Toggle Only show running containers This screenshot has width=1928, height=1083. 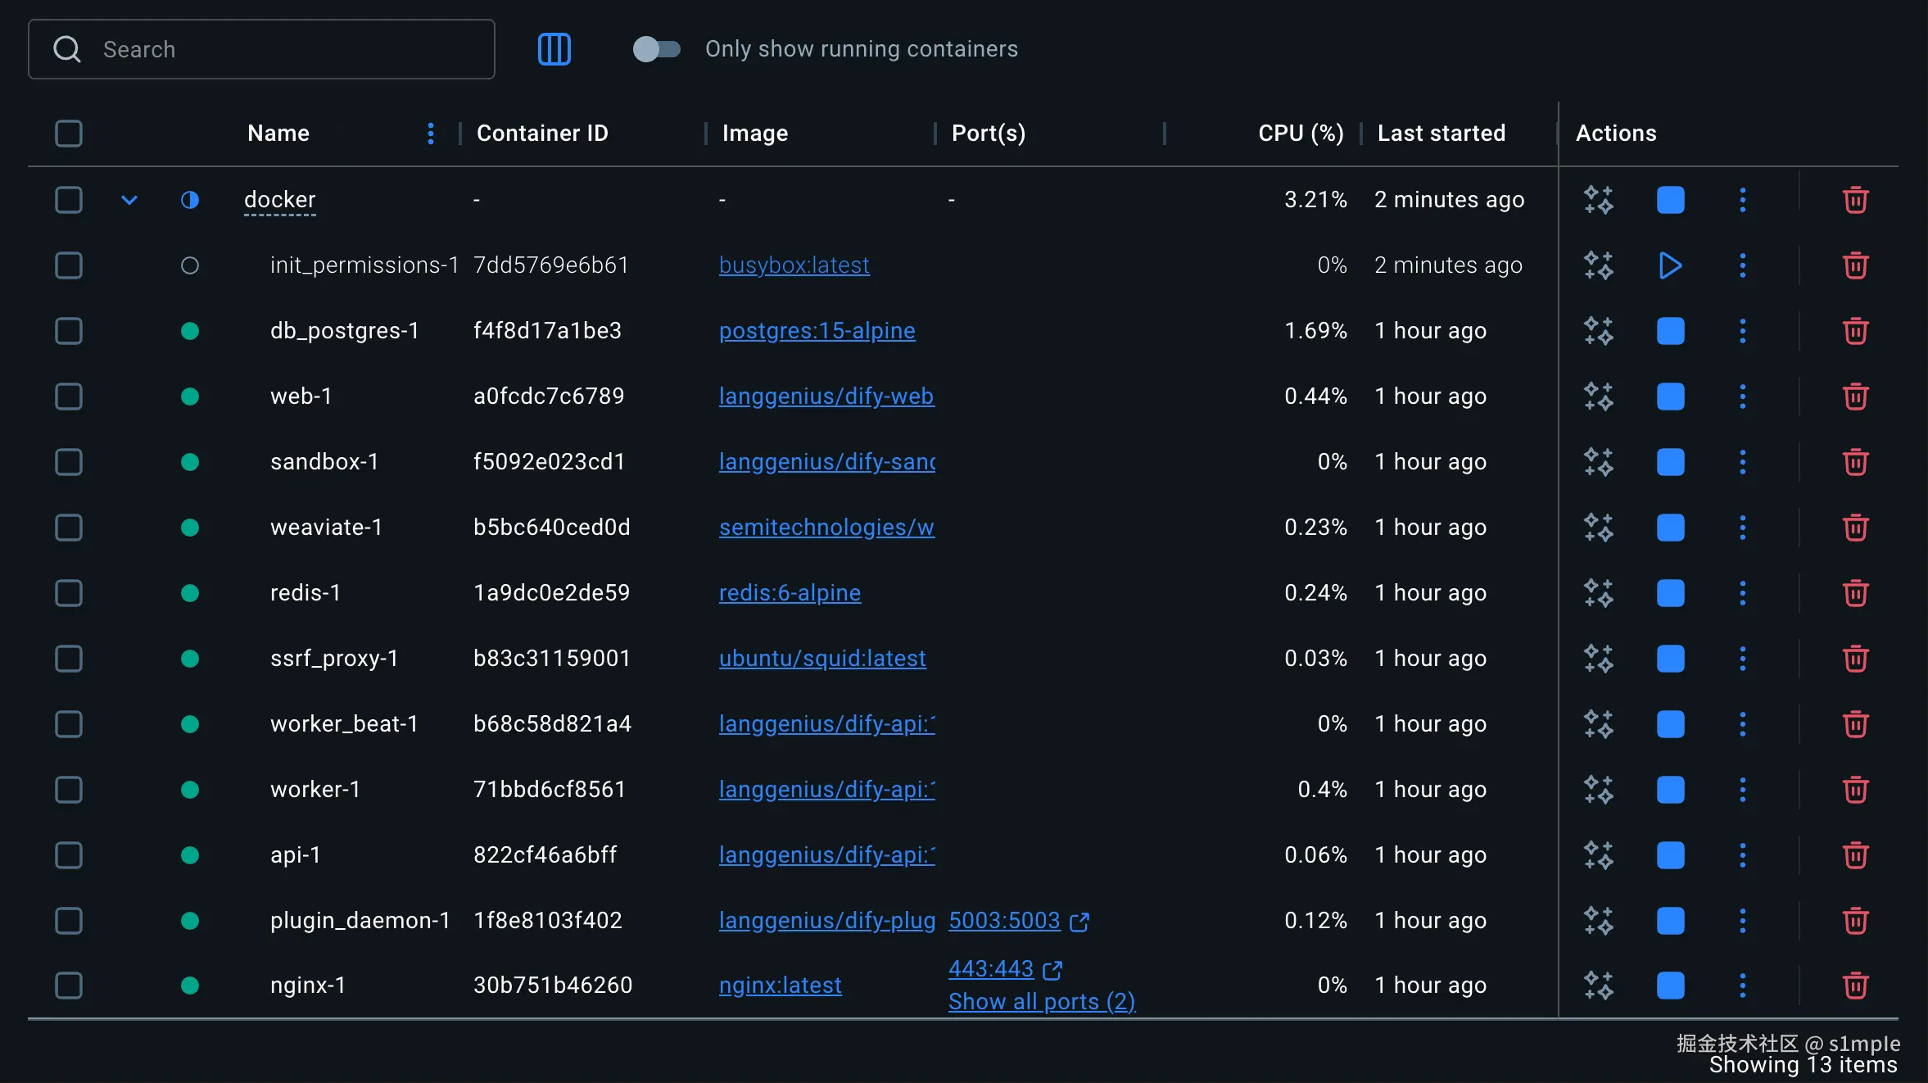pos(656,49)
